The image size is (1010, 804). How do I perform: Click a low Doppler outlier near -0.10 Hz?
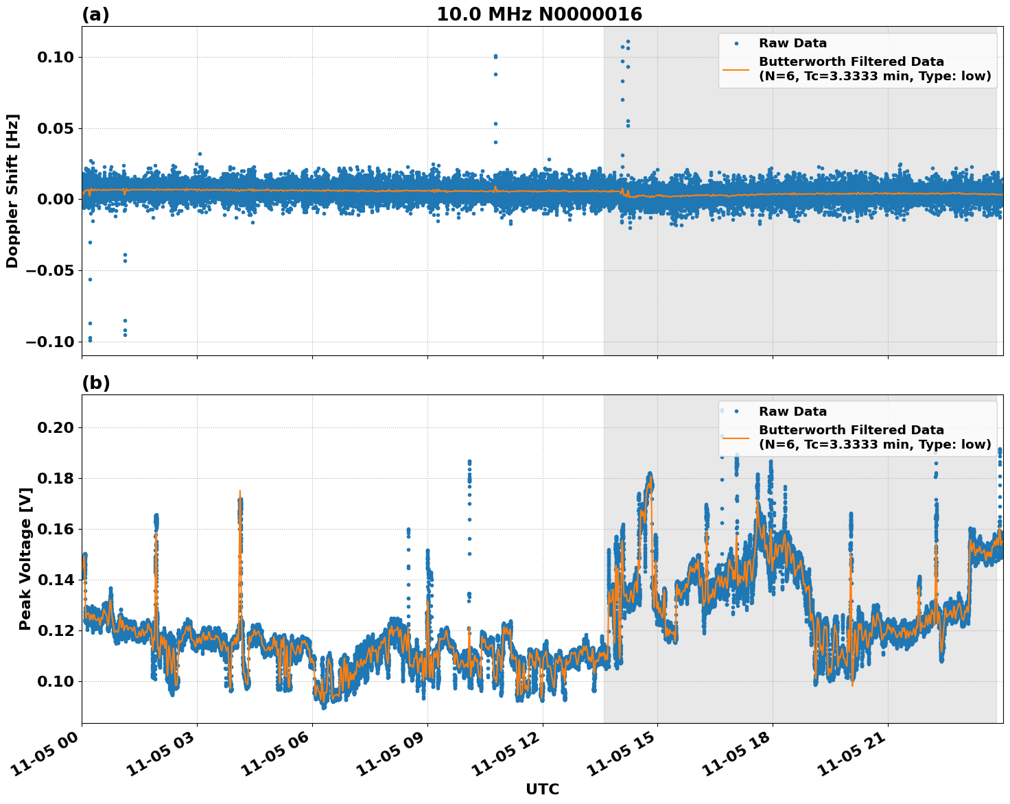[90, 340]
